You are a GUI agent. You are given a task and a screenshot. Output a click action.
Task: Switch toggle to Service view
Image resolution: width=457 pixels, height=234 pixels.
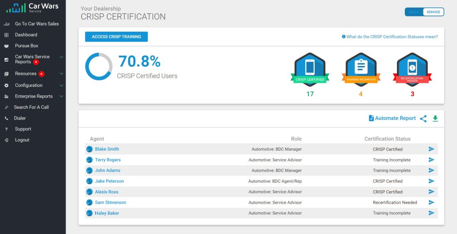tap(433, 12)
